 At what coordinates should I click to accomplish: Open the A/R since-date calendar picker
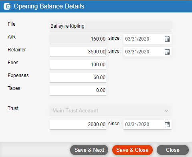[167, 39]
